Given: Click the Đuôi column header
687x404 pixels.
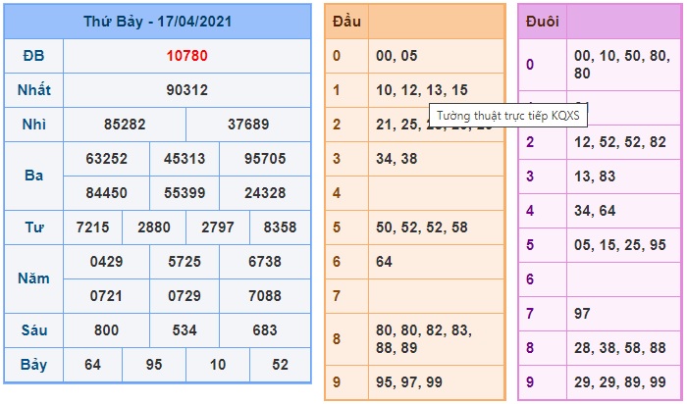Looking at the screenshot, I should (543, 22).
